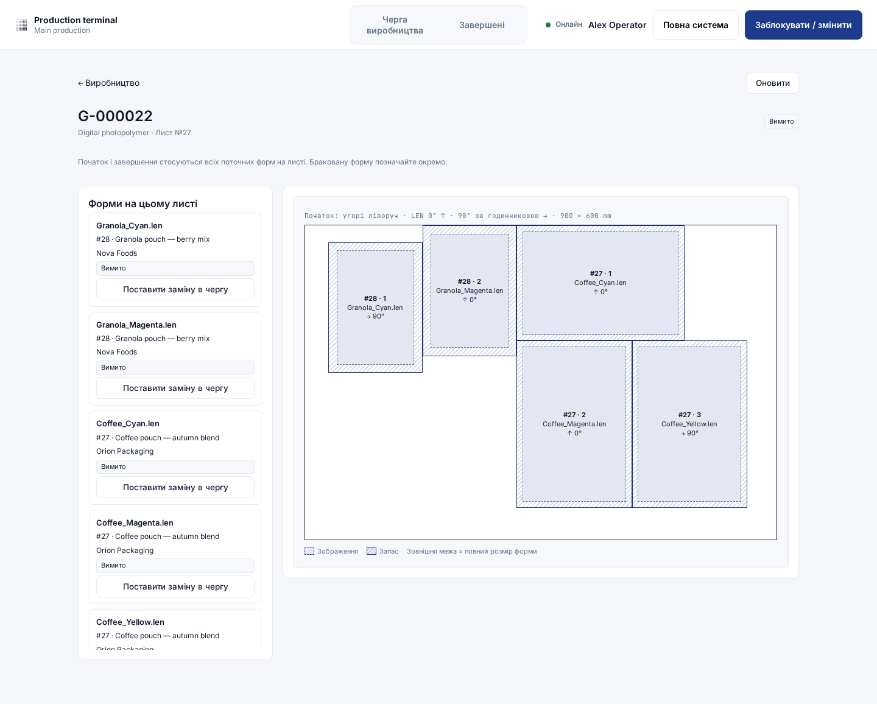
Task: Click the Заблокувати / змінити button
Action: pos(803,25)
